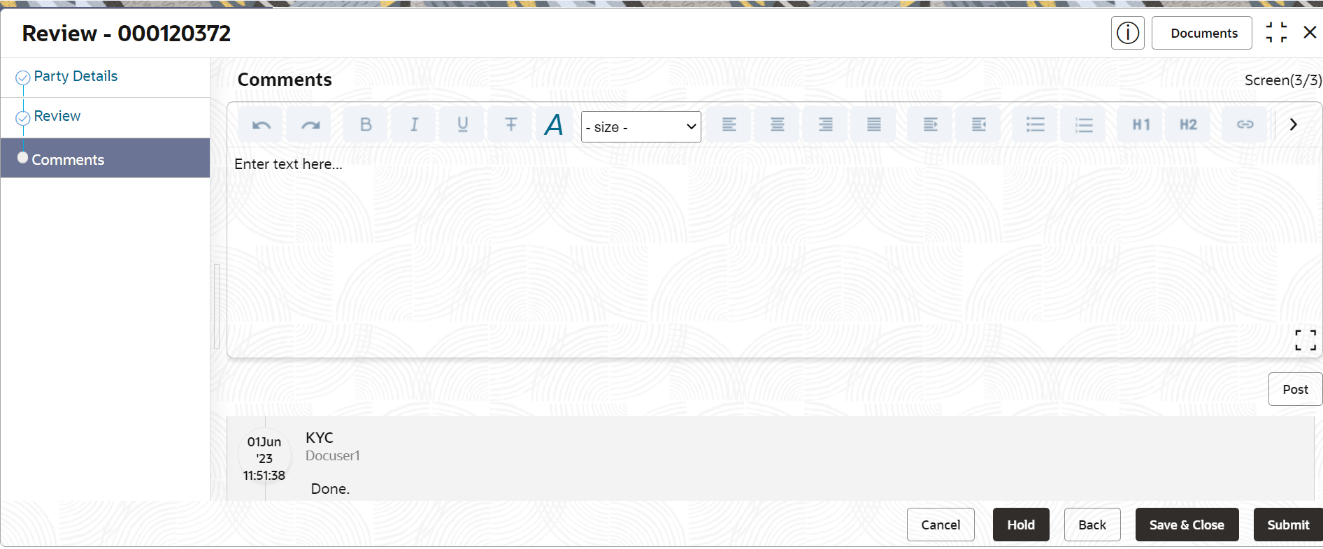Go to the Party Details step
The image size is (1323, 549).
[76, 76]
